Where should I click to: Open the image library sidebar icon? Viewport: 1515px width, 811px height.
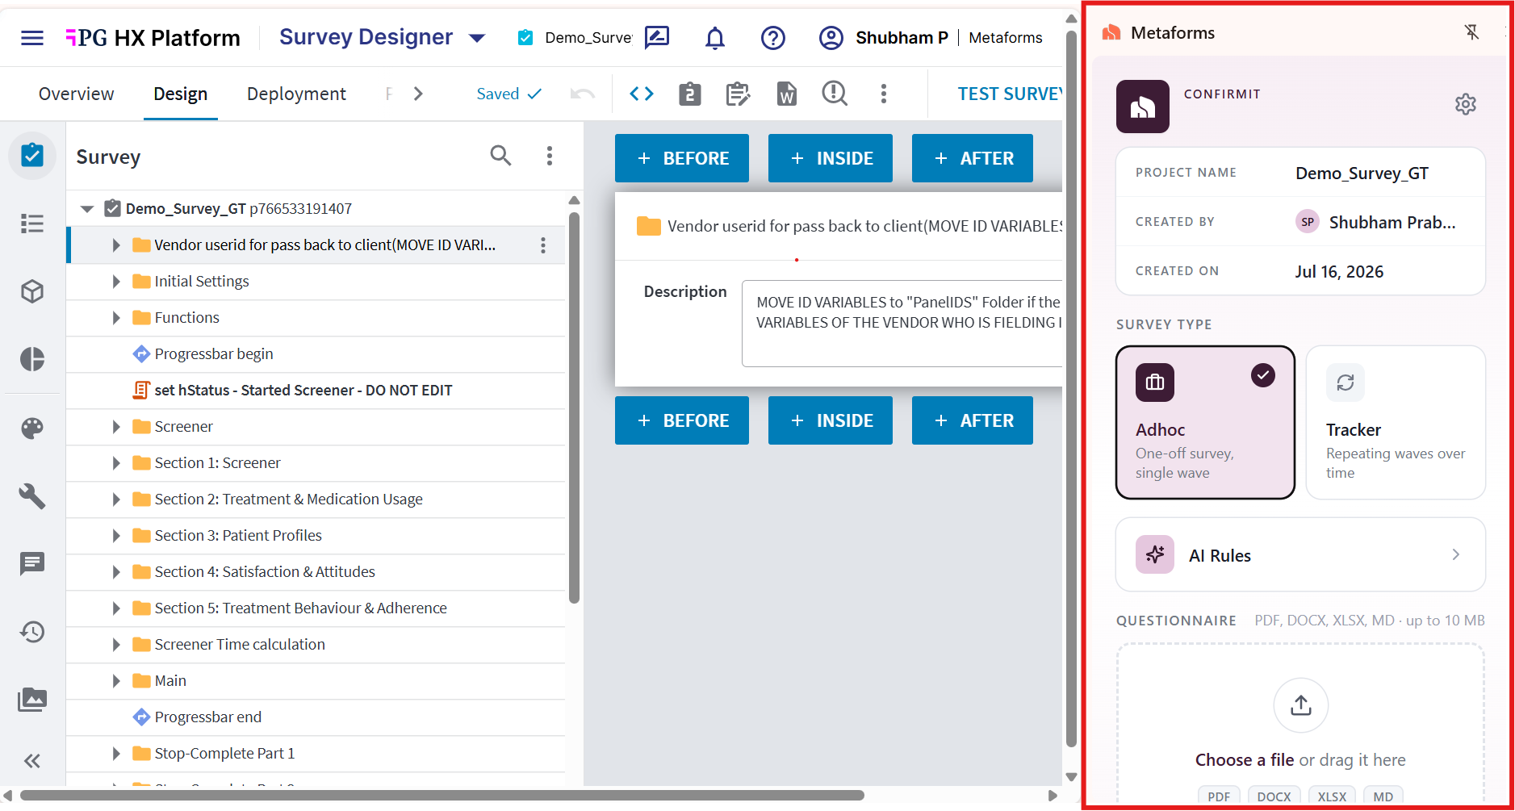(x=32, y=700)
